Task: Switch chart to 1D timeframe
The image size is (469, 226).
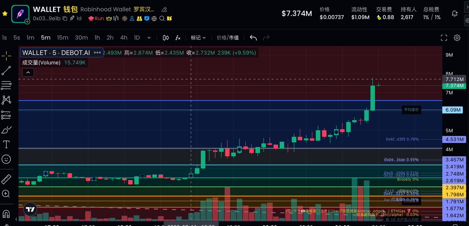Action: [137, 38]
